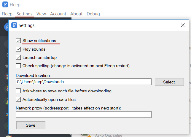This screenshot has width=191, height=137.
Task: Disable Launch on startup
Action: point(18,57)
